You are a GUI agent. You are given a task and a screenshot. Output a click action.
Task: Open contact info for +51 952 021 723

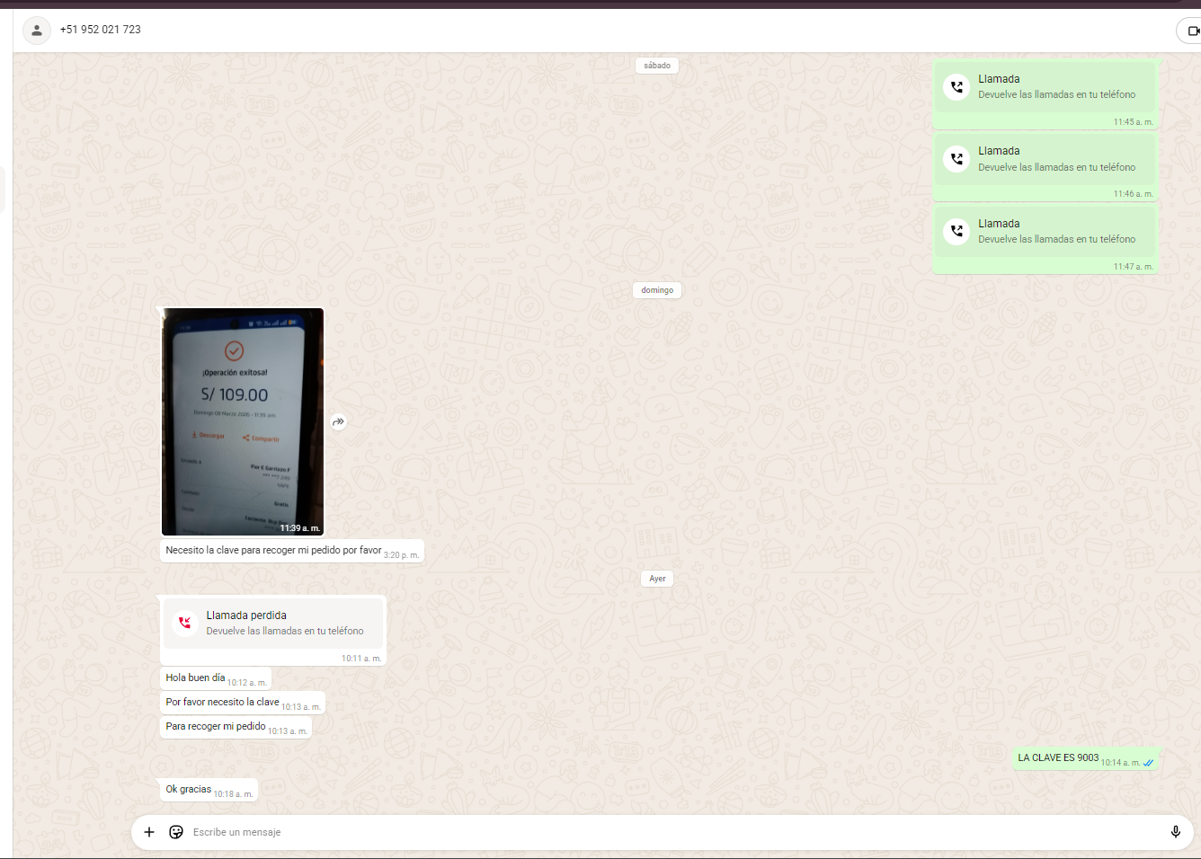101,30
